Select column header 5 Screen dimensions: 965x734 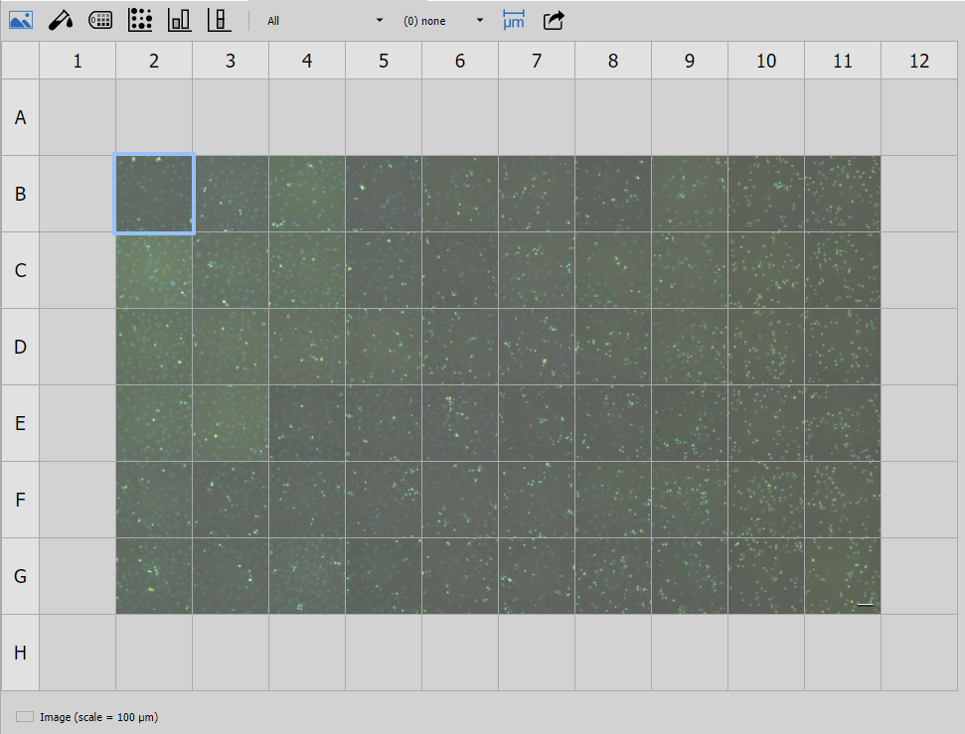[384, 61]
